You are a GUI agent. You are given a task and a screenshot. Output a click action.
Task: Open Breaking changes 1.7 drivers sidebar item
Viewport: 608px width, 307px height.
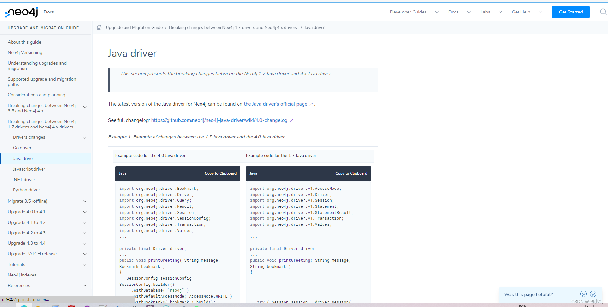tap(42, 124)
